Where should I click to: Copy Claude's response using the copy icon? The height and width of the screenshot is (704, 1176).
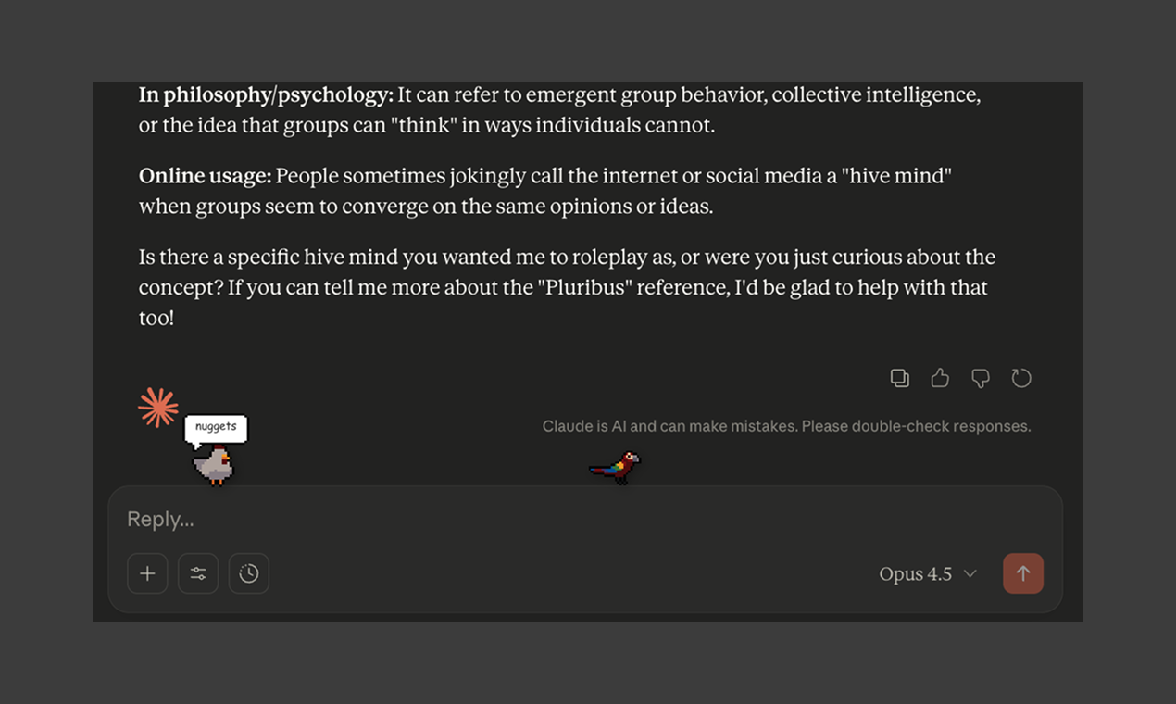click(899, 378)
